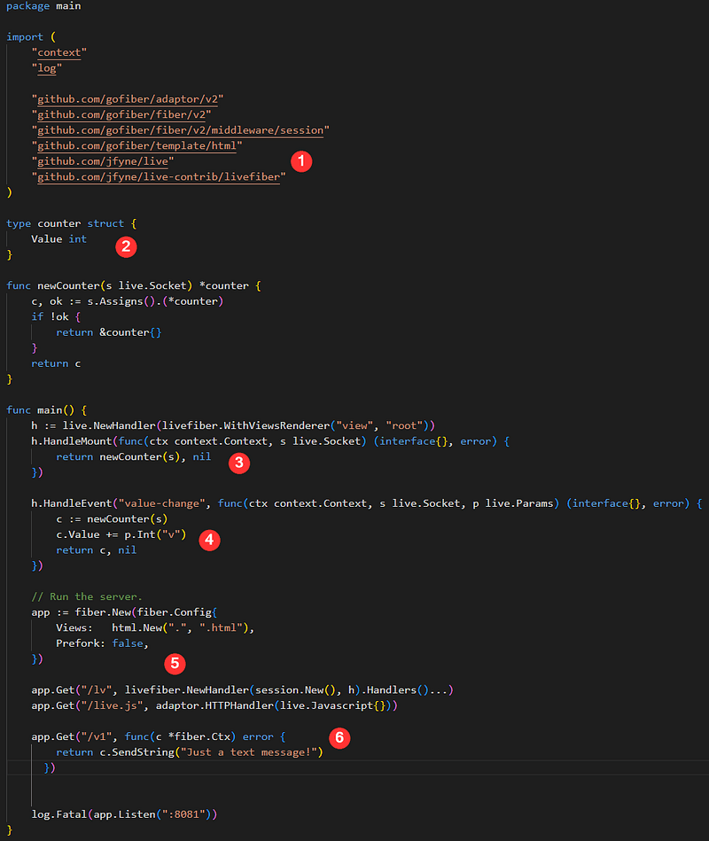This screenshot has width=709, height=841.
Task: Click the "// Run the server." comment
Action: (87, 597)
